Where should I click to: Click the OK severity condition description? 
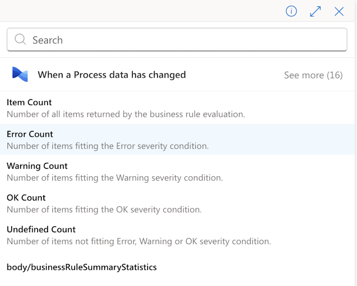tap(104, 209)
